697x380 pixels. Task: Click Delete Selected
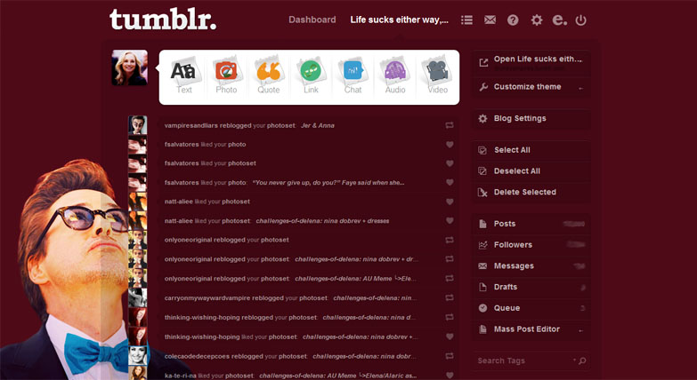531,192
